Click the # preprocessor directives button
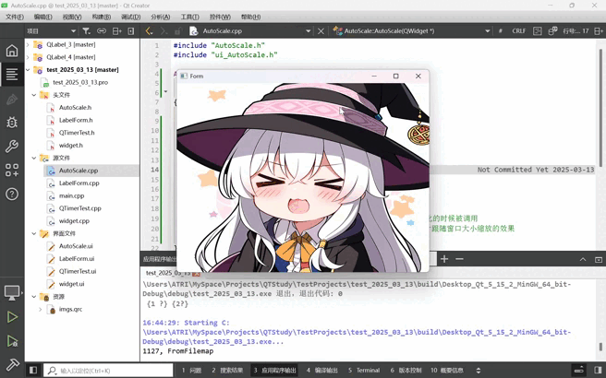 click(501, 31)
